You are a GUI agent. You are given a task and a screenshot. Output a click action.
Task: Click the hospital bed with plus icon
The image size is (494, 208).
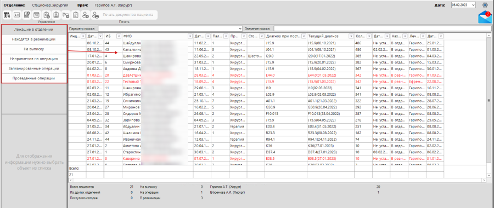pyautogui.click(x=66, y=14)
